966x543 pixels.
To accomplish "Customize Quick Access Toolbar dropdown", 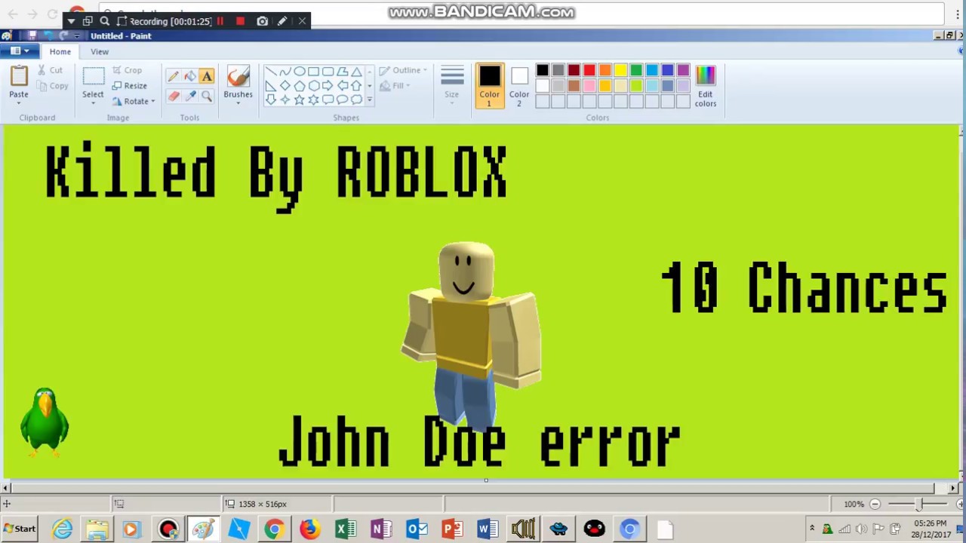I will (76, 36).
